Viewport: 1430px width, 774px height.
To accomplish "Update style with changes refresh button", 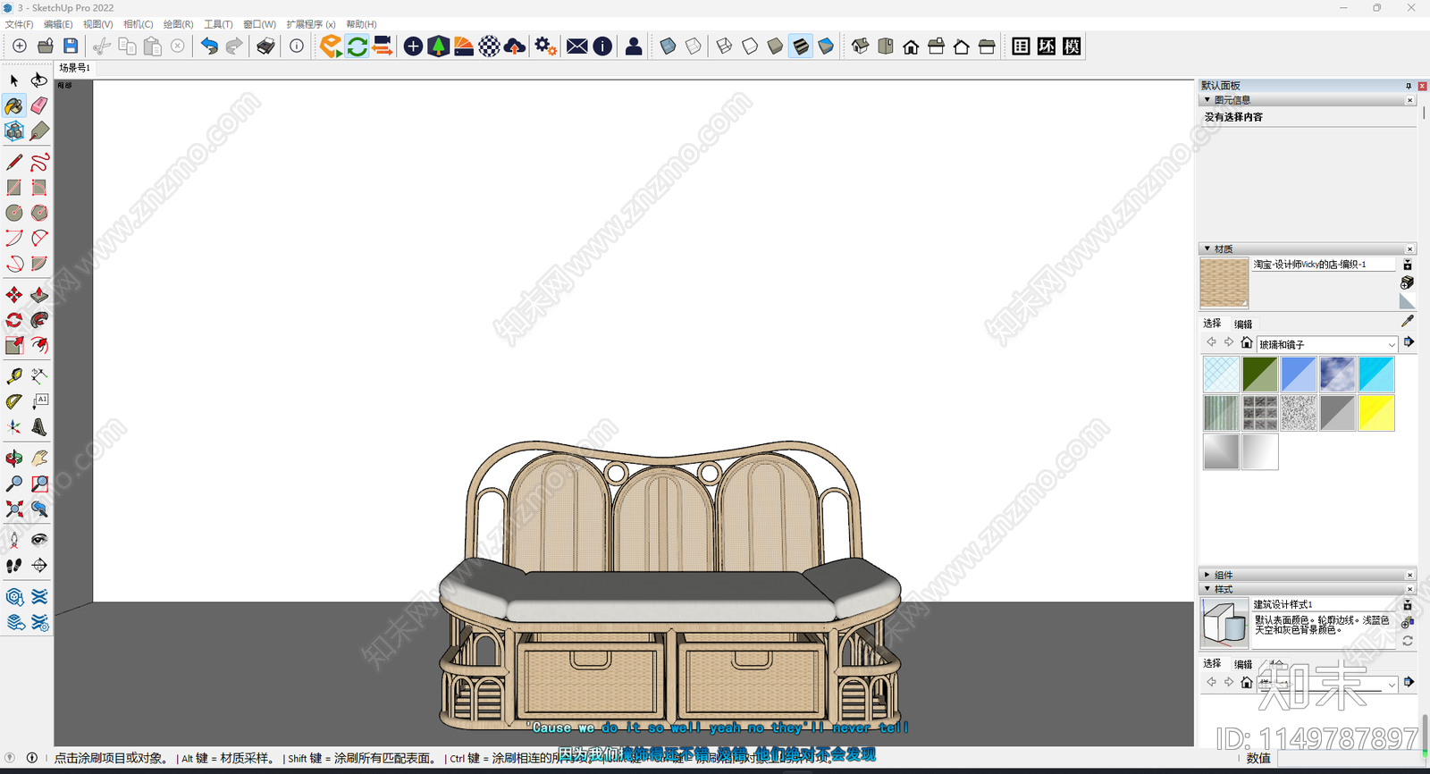I will [1408, 641].
